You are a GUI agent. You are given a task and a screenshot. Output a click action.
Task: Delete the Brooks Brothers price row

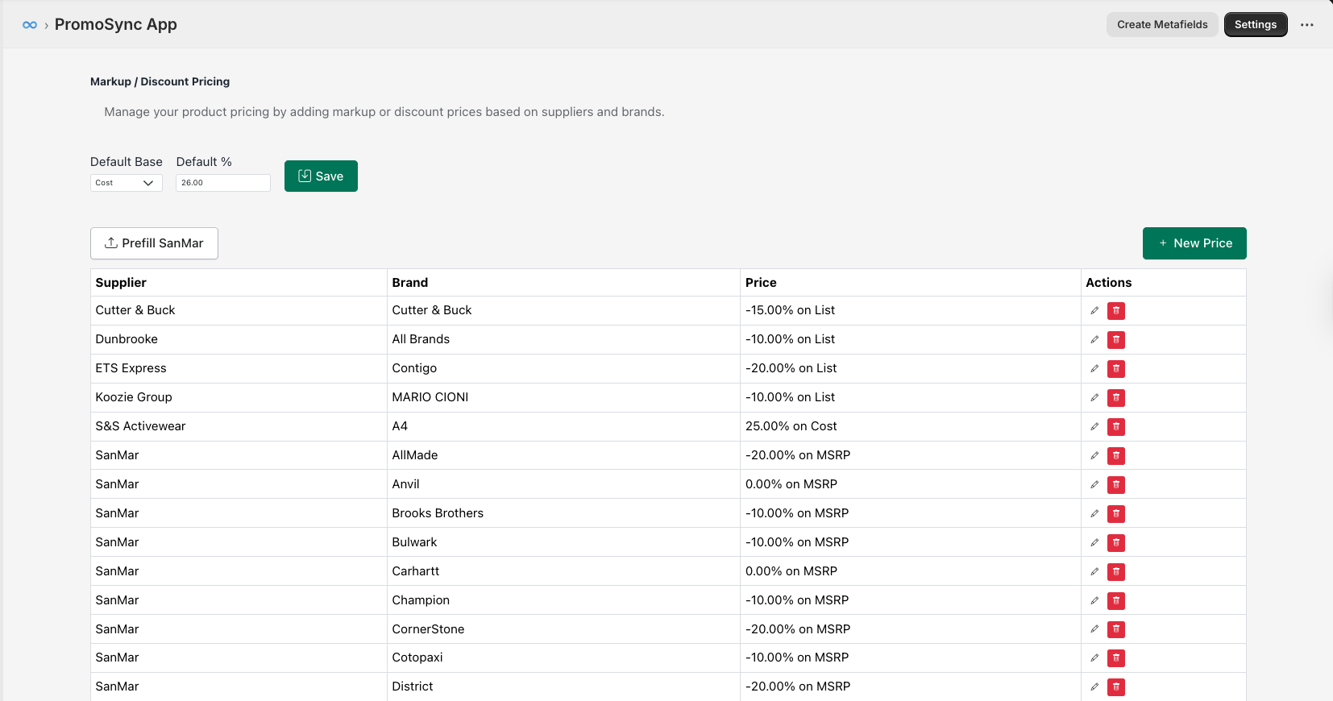click(x=1116, y=514)
